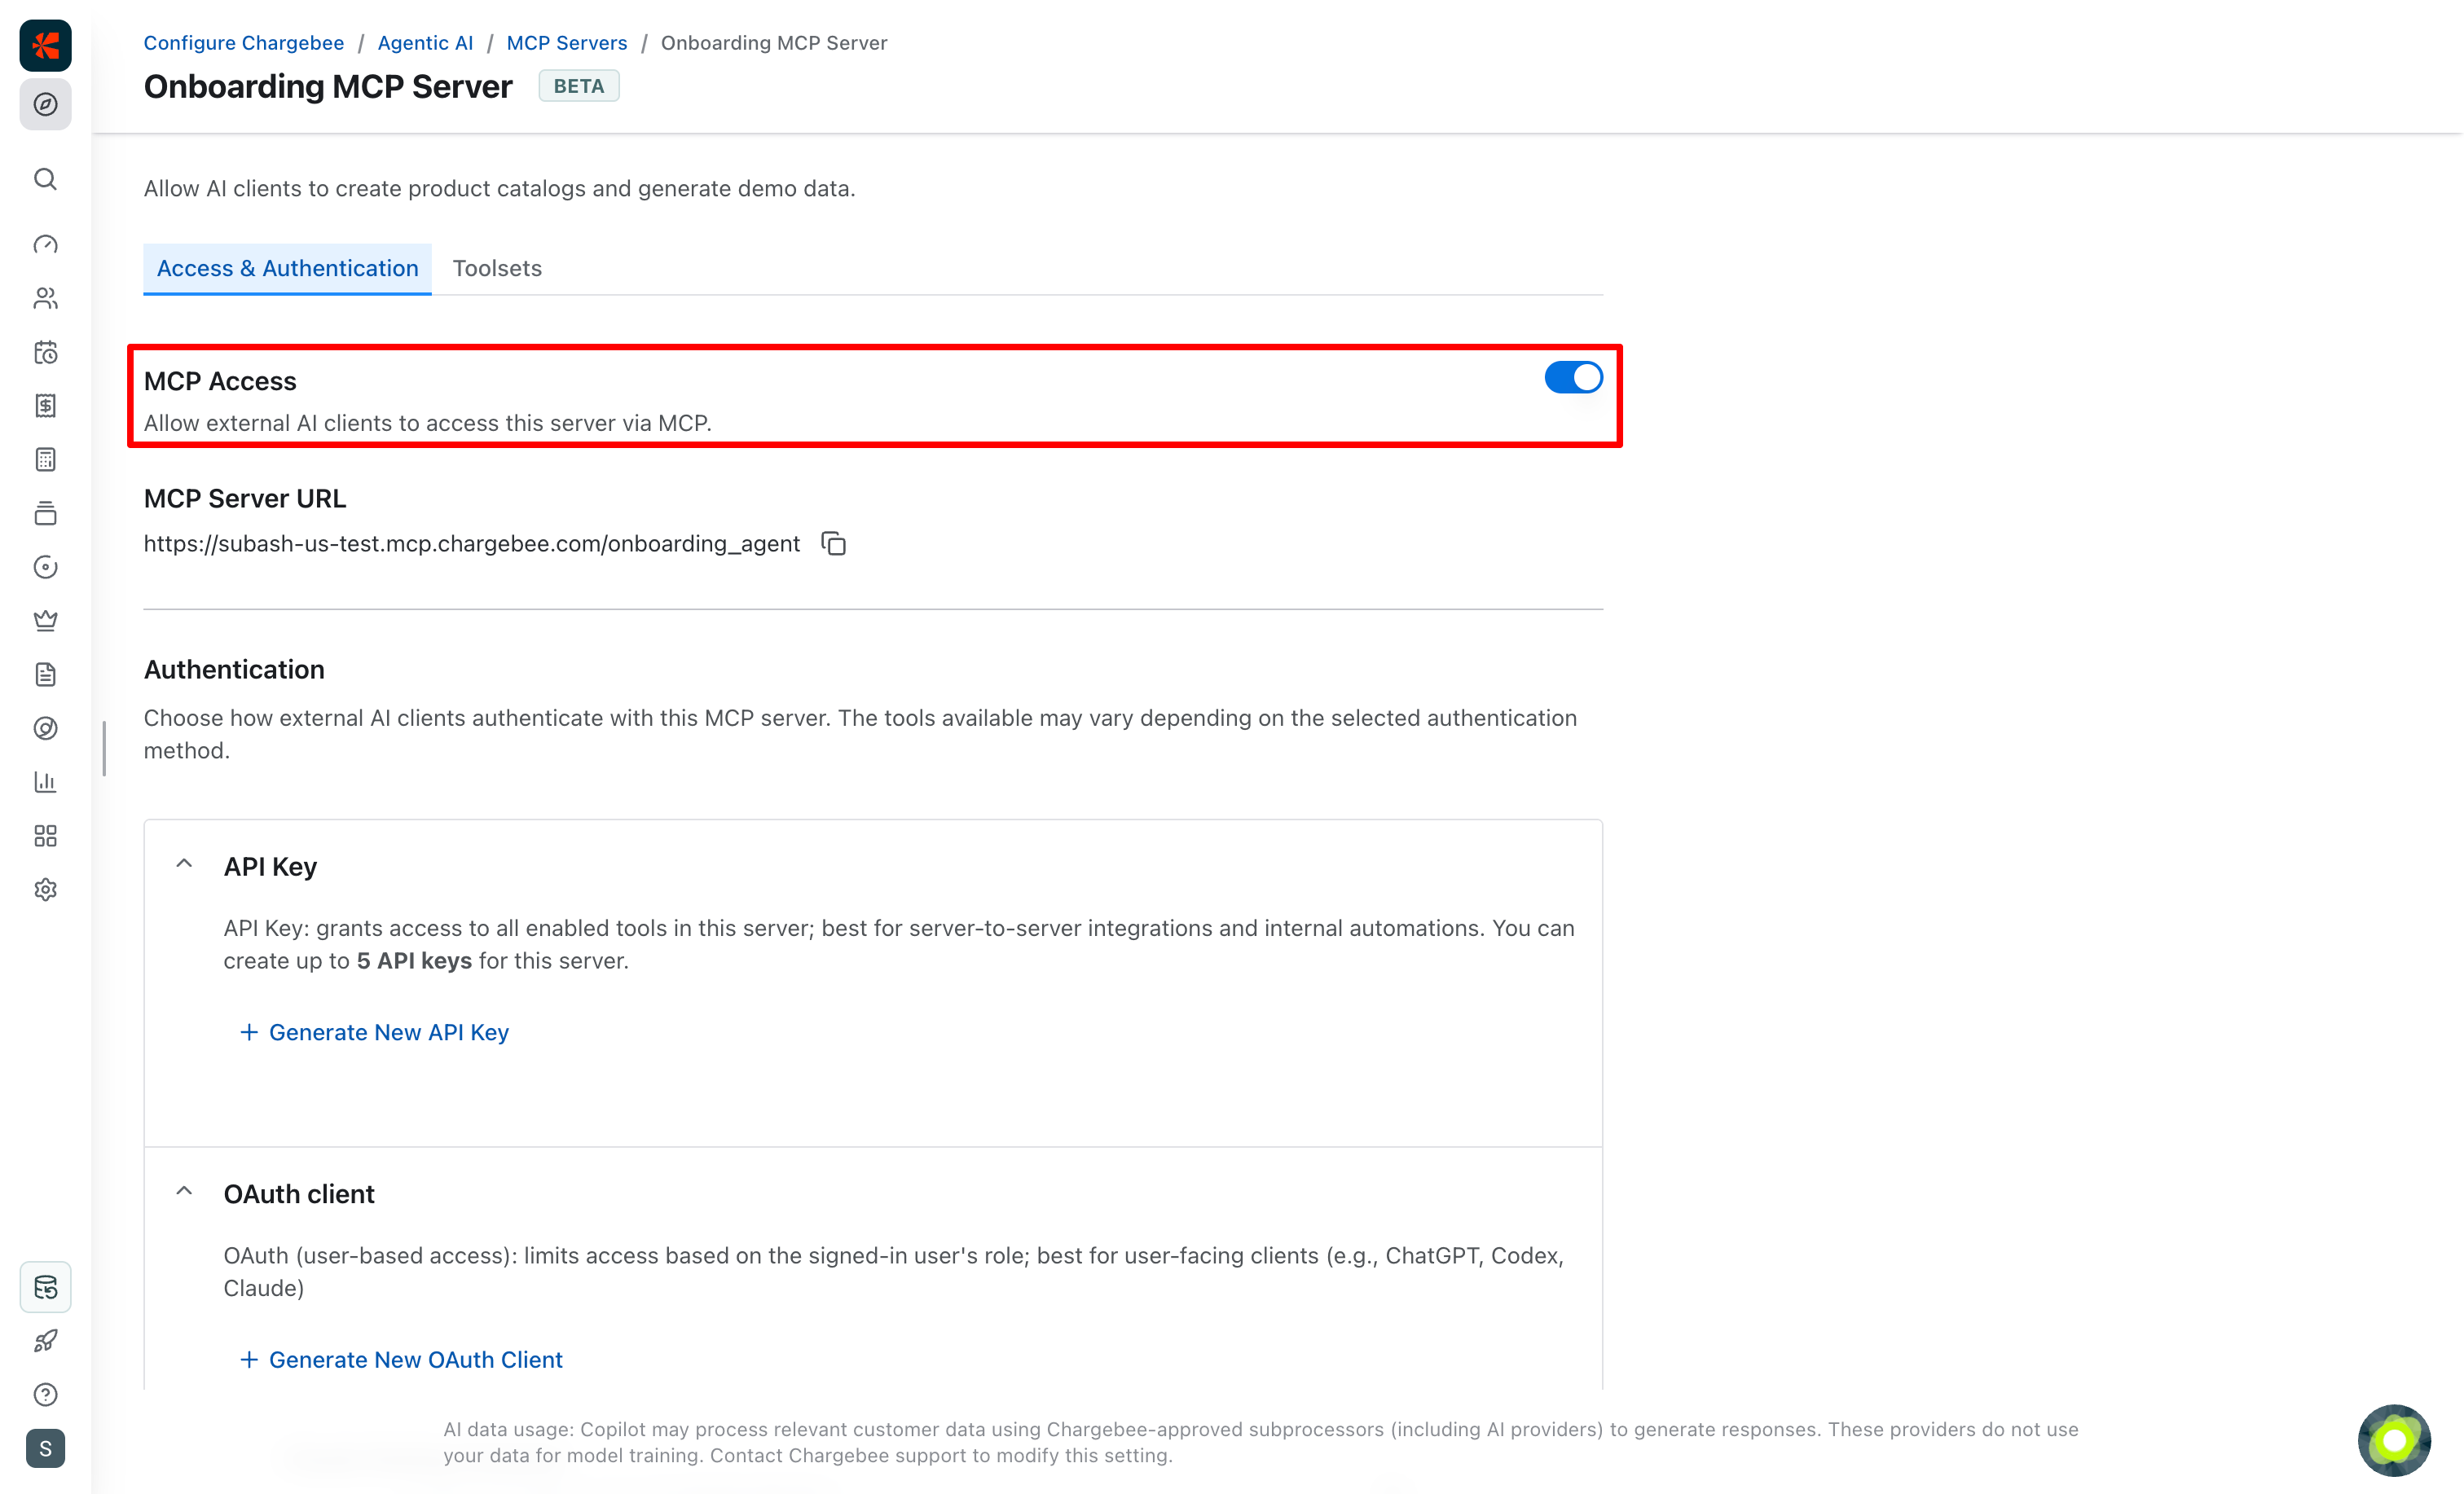Click the sidebar resize handle bar
The image size is (2464, 1494).
104,748
